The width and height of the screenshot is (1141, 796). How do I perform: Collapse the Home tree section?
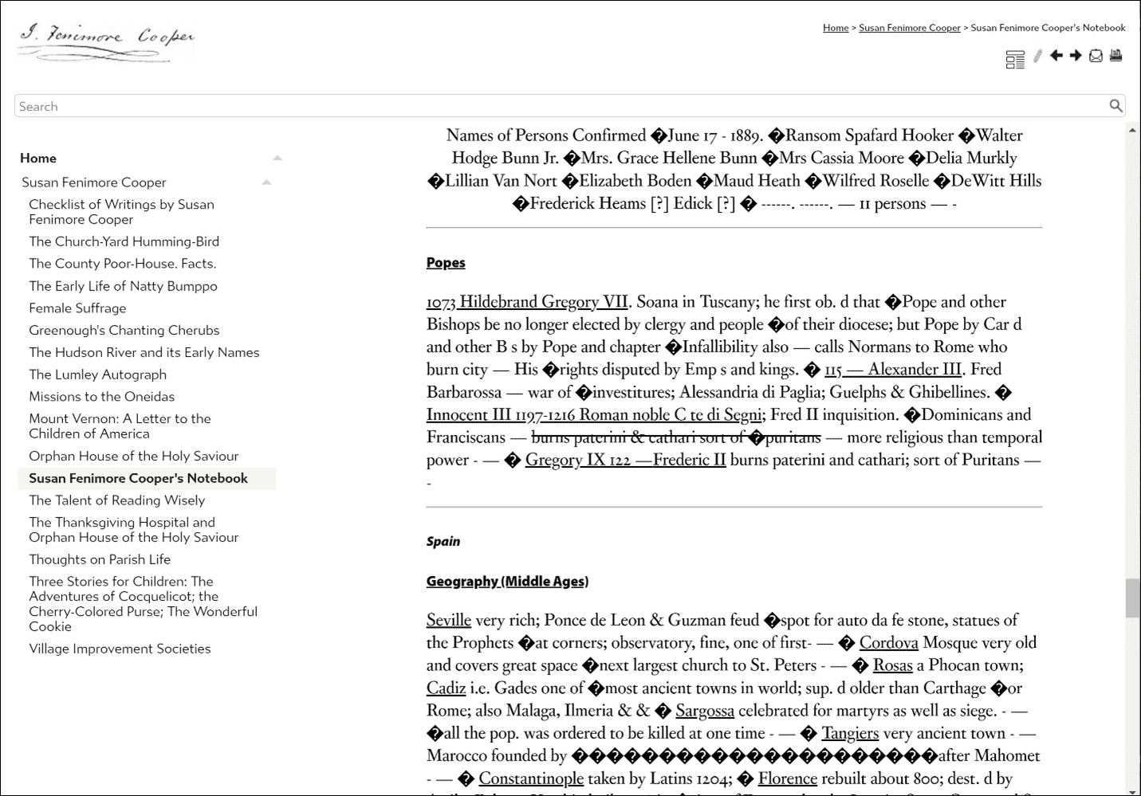tap(277, 157)
